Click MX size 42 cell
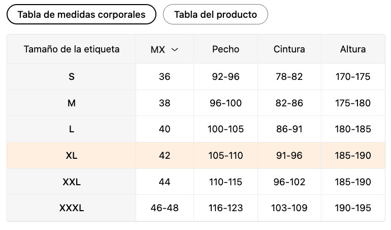This screenshot has width=391, height=230. (165, 155)
